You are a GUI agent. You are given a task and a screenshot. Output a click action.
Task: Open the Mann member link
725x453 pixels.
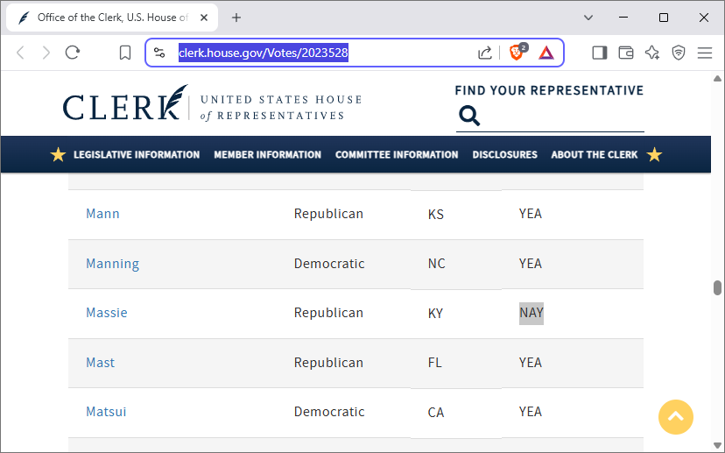[x=102, y=214]
